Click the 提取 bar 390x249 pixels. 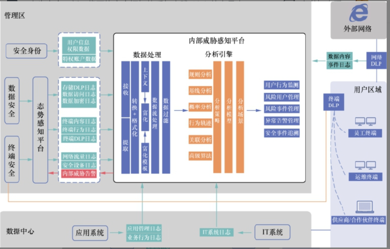[x=125, y=146]
